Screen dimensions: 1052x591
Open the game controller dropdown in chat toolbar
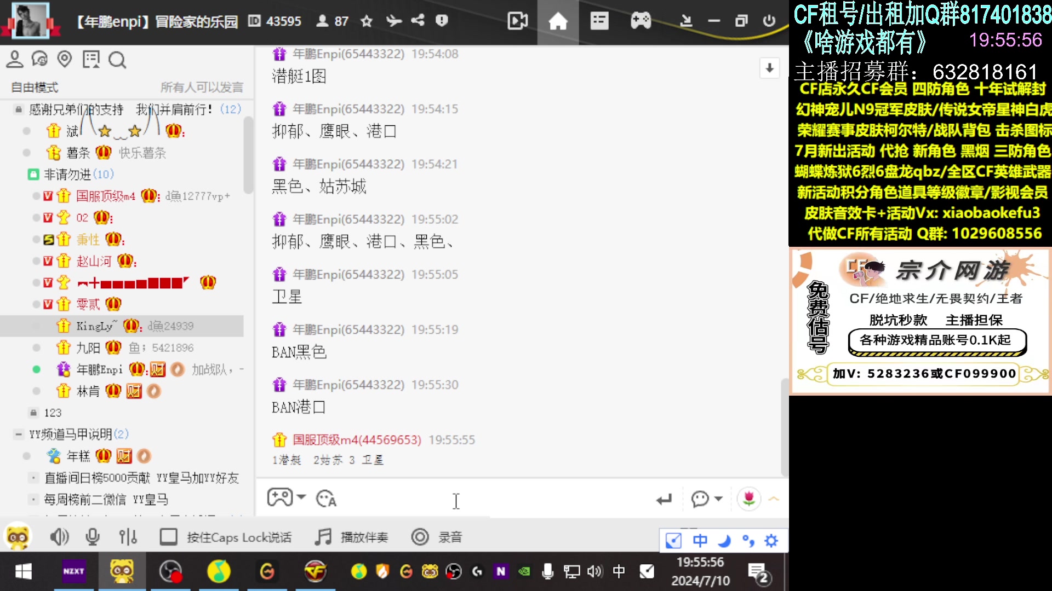click(286, 498)
